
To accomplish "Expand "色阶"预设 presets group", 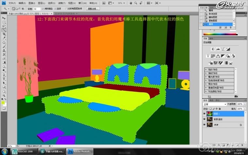I will [206, 70].
